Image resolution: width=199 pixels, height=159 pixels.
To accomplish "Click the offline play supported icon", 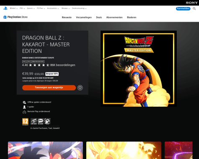I will point(24,103).
